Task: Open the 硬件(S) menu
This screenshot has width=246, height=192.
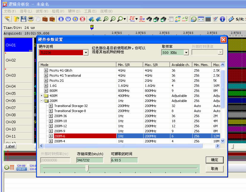Action: [74, 11]
